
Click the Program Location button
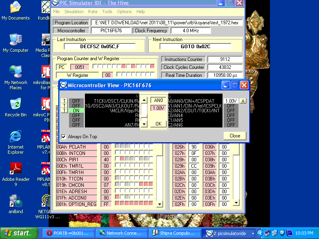click(71, 23)
